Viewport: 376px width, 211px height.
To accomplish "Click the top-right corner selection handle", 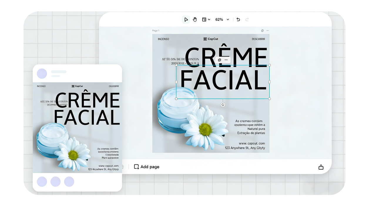I will [270, 65].
